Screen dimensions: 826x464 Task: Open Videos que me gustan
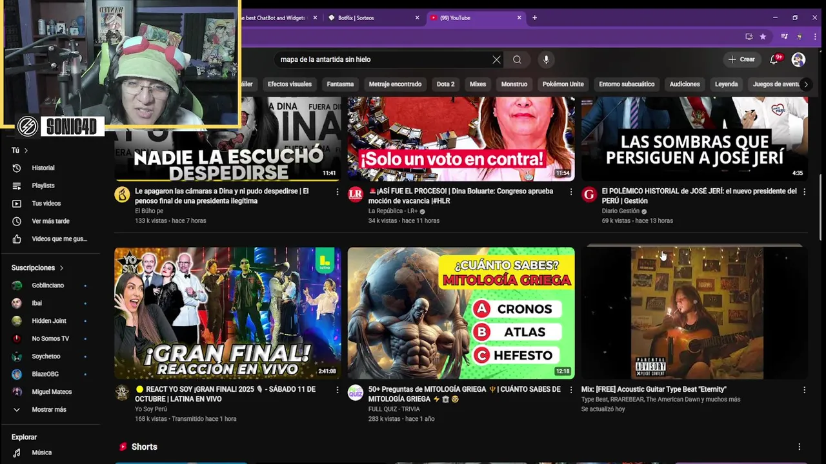pos(50,239)
